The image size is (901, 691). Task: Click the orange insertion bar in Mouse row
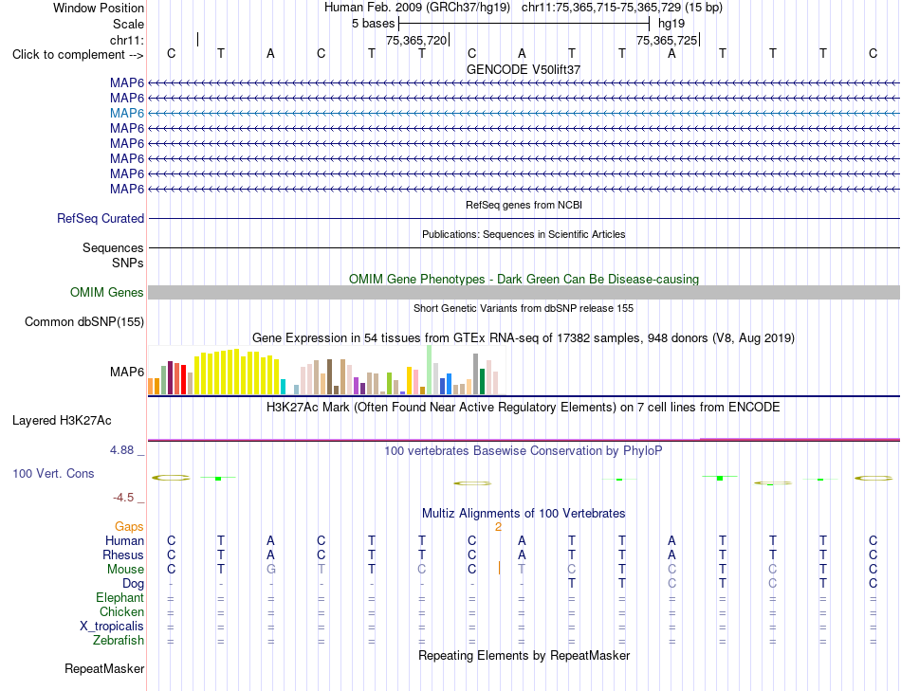point(499,568)
